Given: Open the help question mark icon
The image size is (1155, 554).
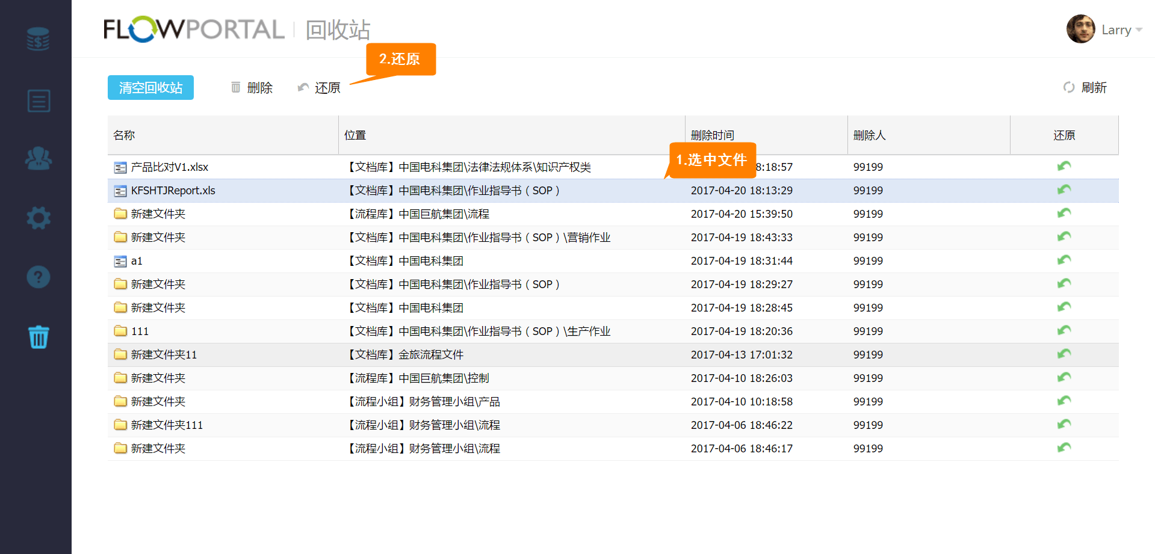Looking at the screenshot, I should [38, 277].
